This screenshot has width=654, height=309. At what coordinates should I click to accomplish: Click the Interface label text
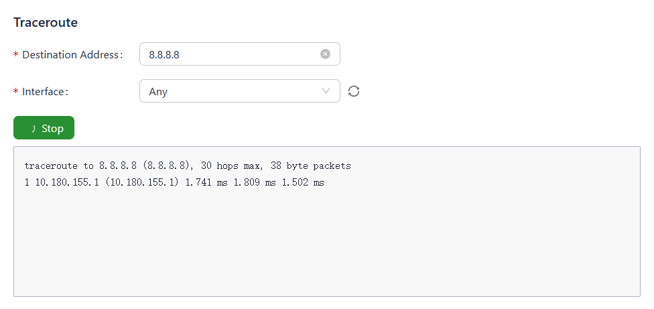click(x=45, y=91)
